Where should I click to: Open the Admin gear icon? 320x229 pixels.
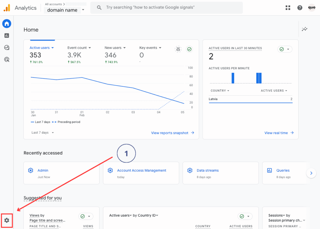coord(7,221)
